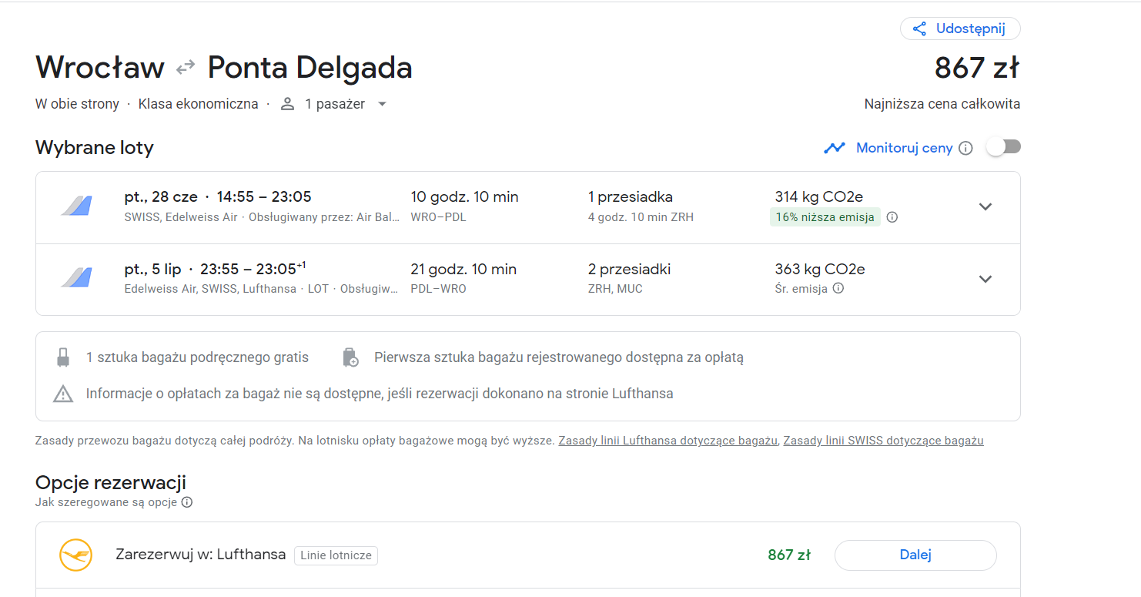Screen dimensions: 1141x597
Task: Click the passenger person icon
Action: coord(287,103)
